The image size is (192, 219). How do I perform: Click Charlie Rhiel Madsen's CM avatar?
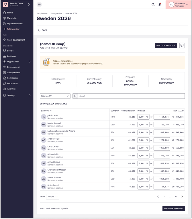click(44, 171)
